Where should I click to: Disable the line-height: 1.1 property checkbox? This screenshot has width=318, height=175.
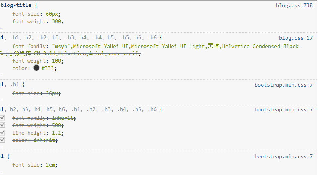[x=2, y=133]
